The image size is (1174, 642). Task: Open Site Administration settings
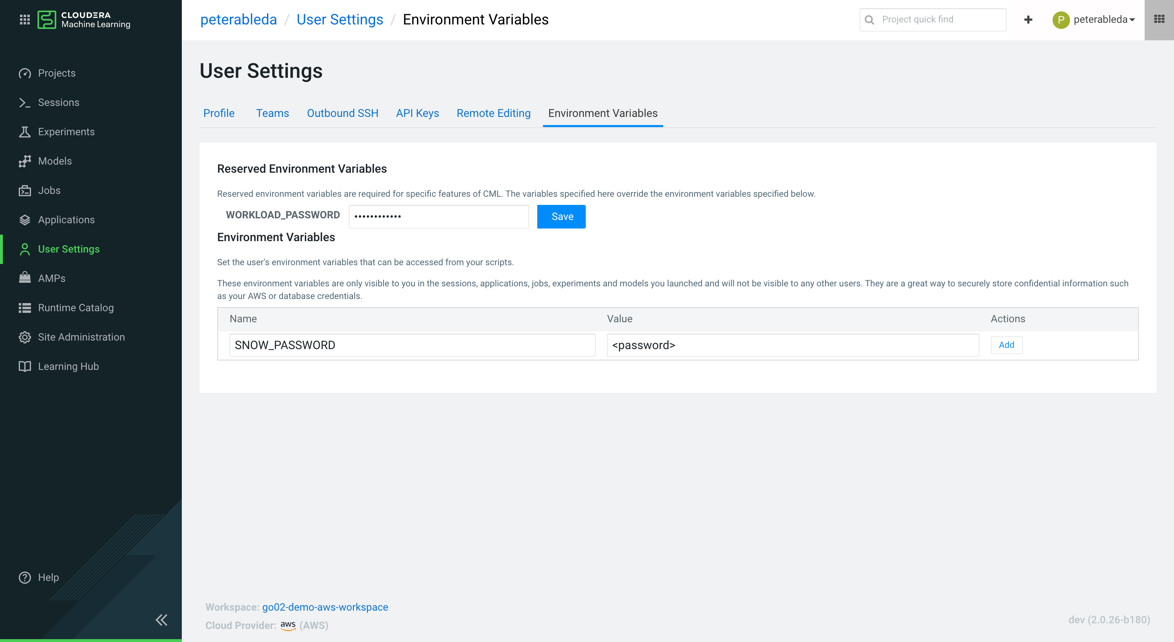click(x=82, y=336)
